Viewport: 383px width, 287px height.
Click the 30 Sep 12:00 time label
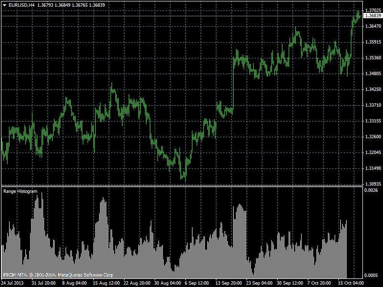(290, 283)
